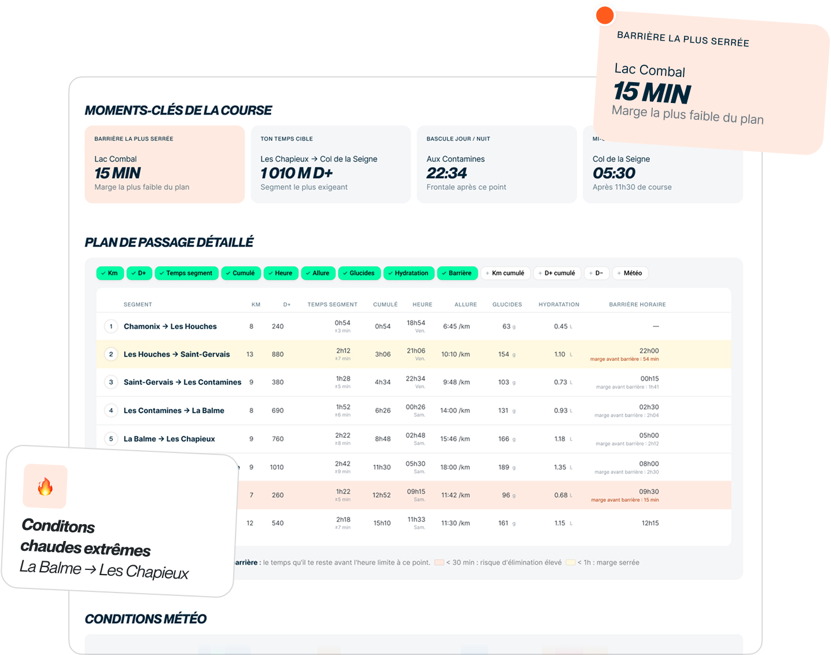This screenshot has width=831, height=655.
Task: Enable the Km cumulé column chip
Action: (x=505, y=273)
